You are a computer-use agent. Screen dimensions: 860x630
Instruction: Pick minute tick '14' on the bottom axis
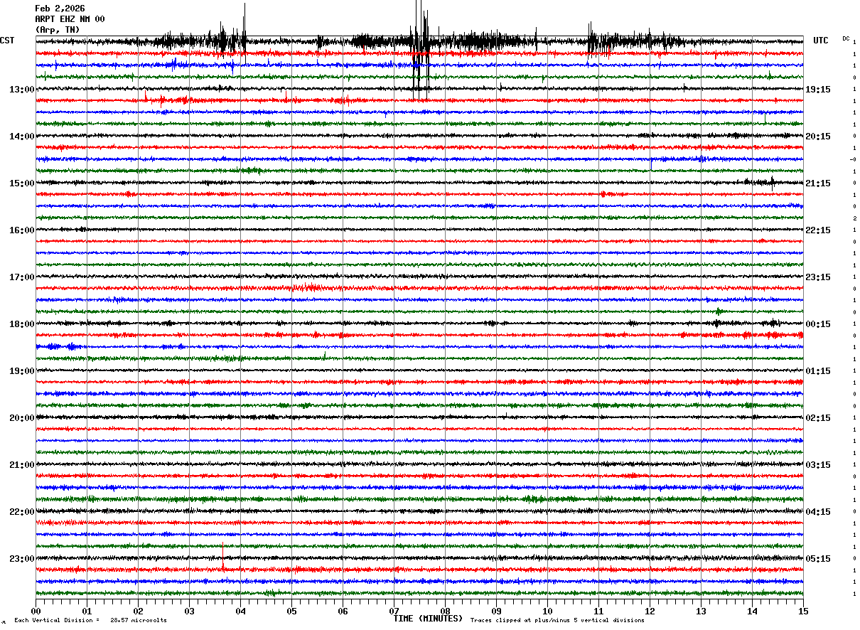pyautogui.click(x=752, y=611)
